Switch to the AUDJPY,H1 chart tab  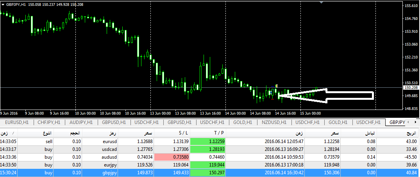coord(81,122)
